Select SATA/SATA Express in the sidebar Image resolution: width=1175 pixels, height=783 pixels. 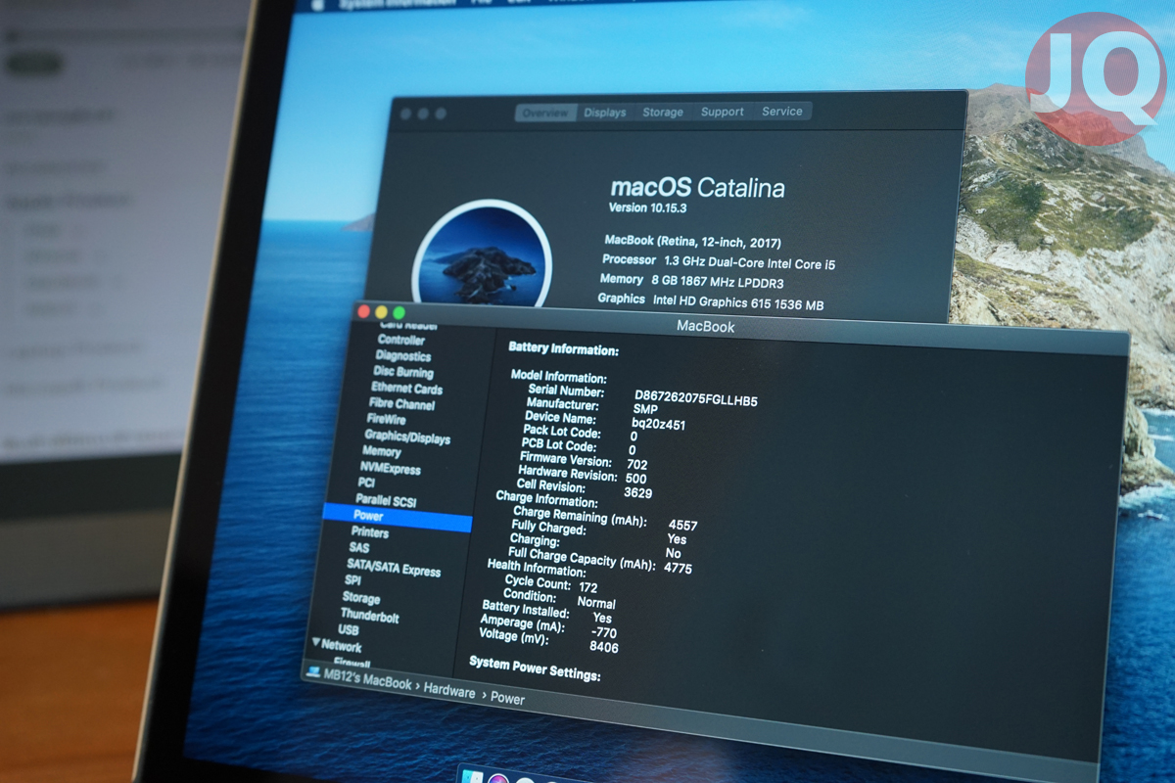(394, 567)
